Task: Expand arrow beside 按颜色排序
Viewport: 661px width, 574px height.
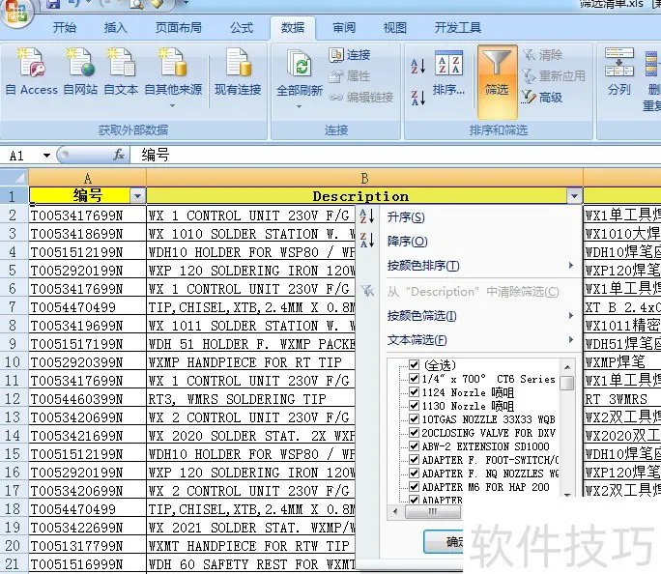Action: point(571,265)
